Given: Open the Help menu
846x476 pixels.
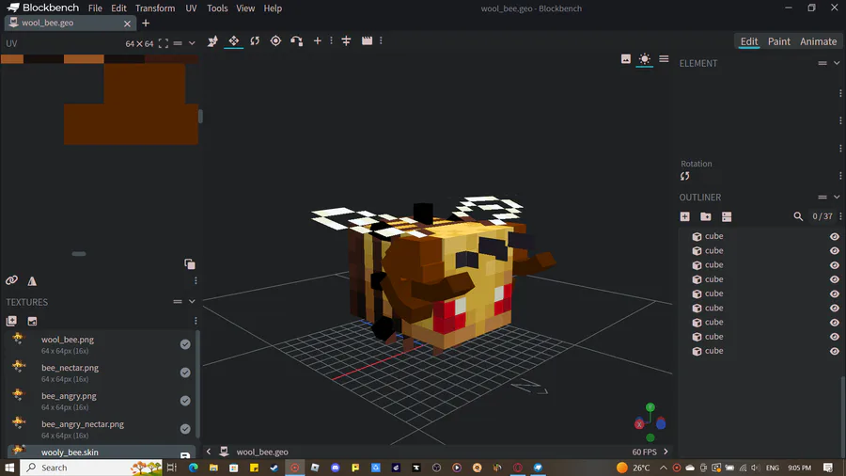Looking at the screenshot, I should point(273,8).
